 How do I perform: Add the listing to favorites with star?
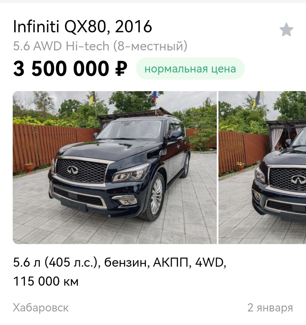pyautogui.click(x=286, y=29)
